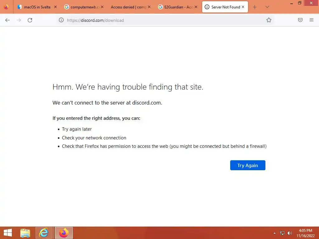The image size is (319, 239).
Task: Click text 'We can't connect to the server at discord.com.'
Action: [x=107, y=103]
